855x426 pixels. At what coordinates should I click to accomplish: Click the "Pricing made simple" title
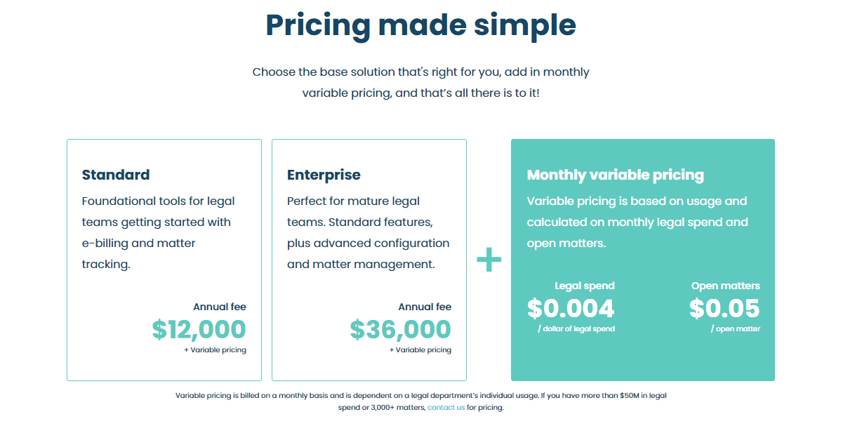tap(420, 25)
